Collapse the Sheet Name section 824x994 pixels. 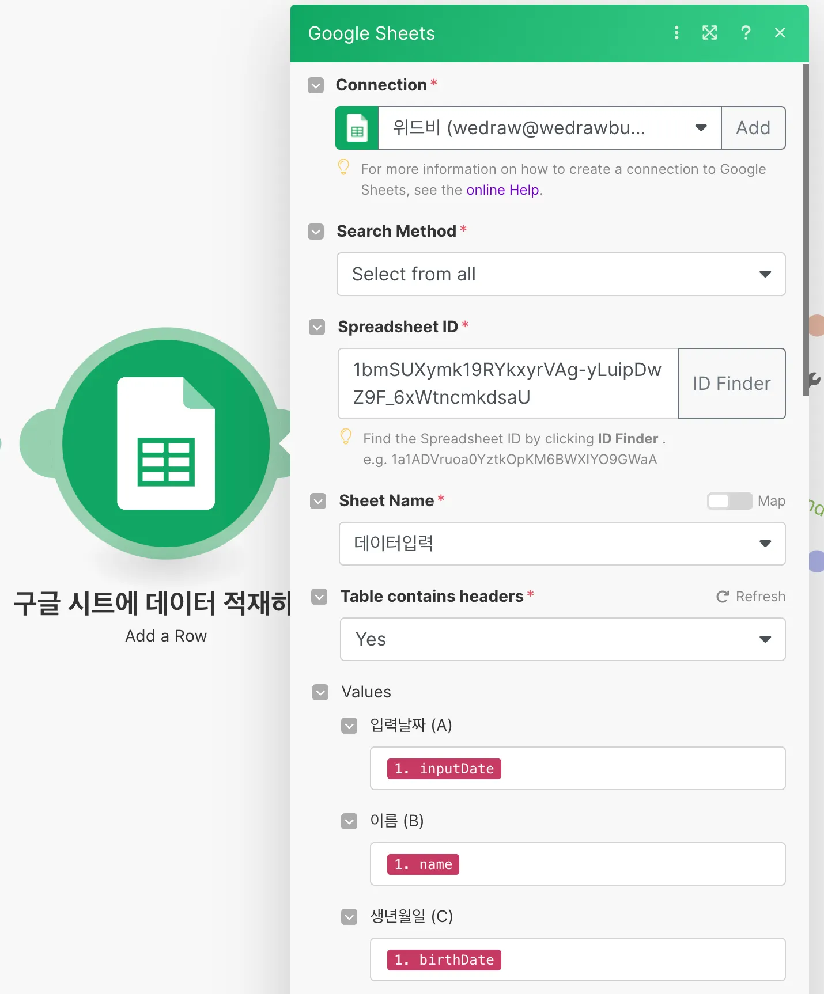tap(318, 501)
